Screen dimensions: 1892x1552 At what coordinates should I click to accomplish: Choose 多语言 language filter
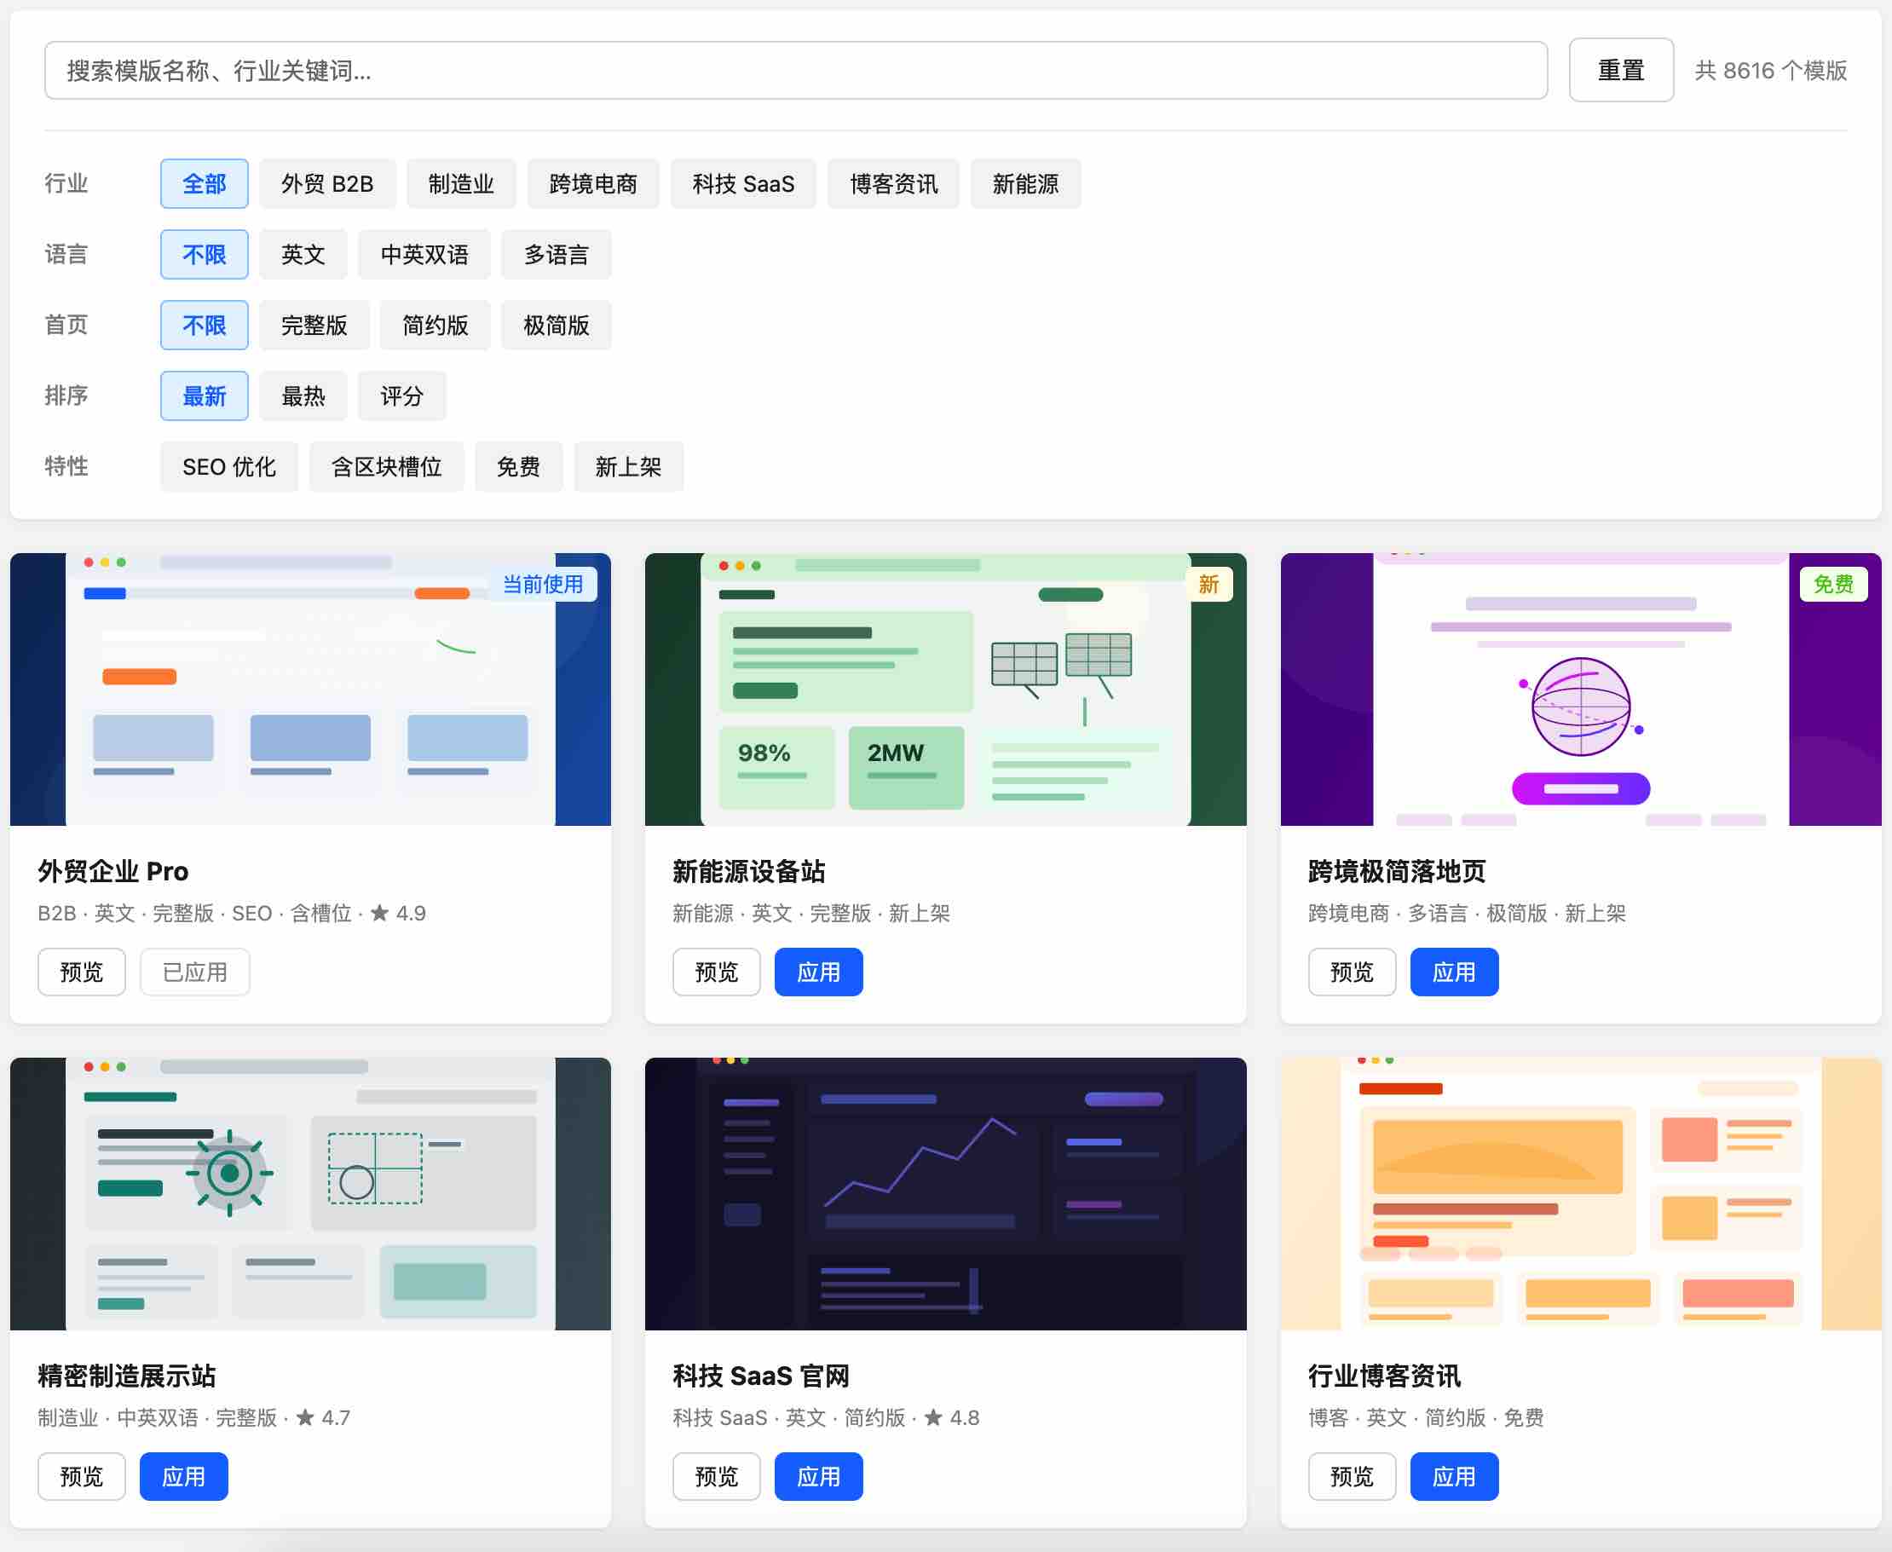point(557,254)
